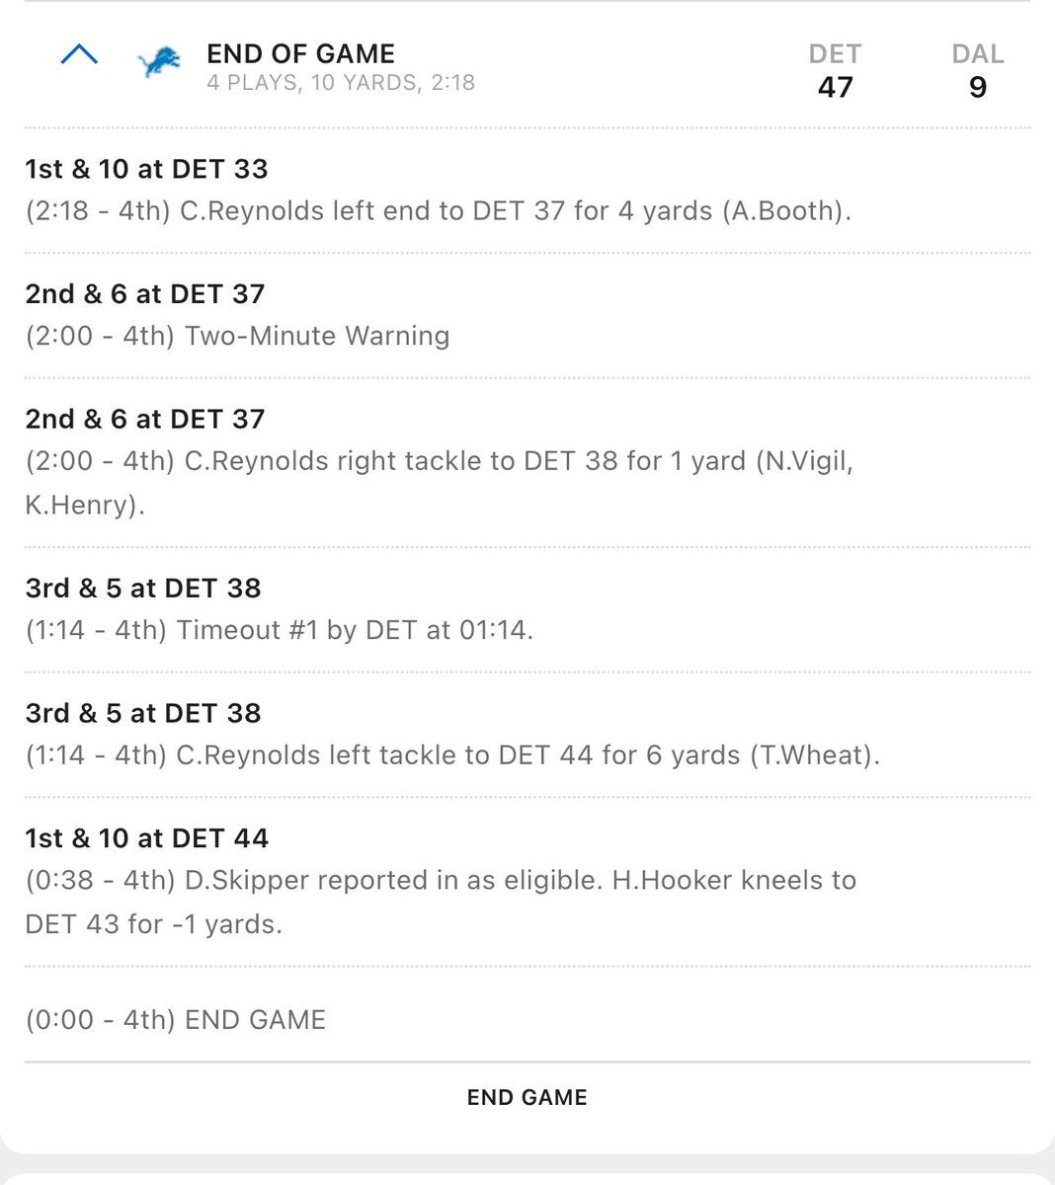This screenshot has width=1055, height=1185.
Task: Click Dallas's score of 9
Action: coord(977,87)
